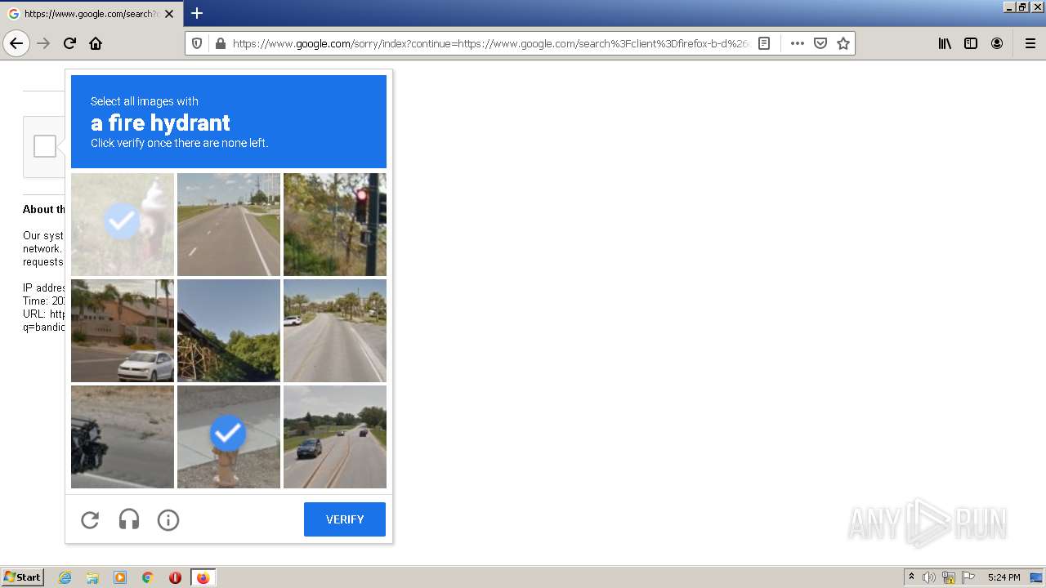The image size is (1046, 588).
Task: Switch to audio captcha challenge
Action: pos(129,519)
